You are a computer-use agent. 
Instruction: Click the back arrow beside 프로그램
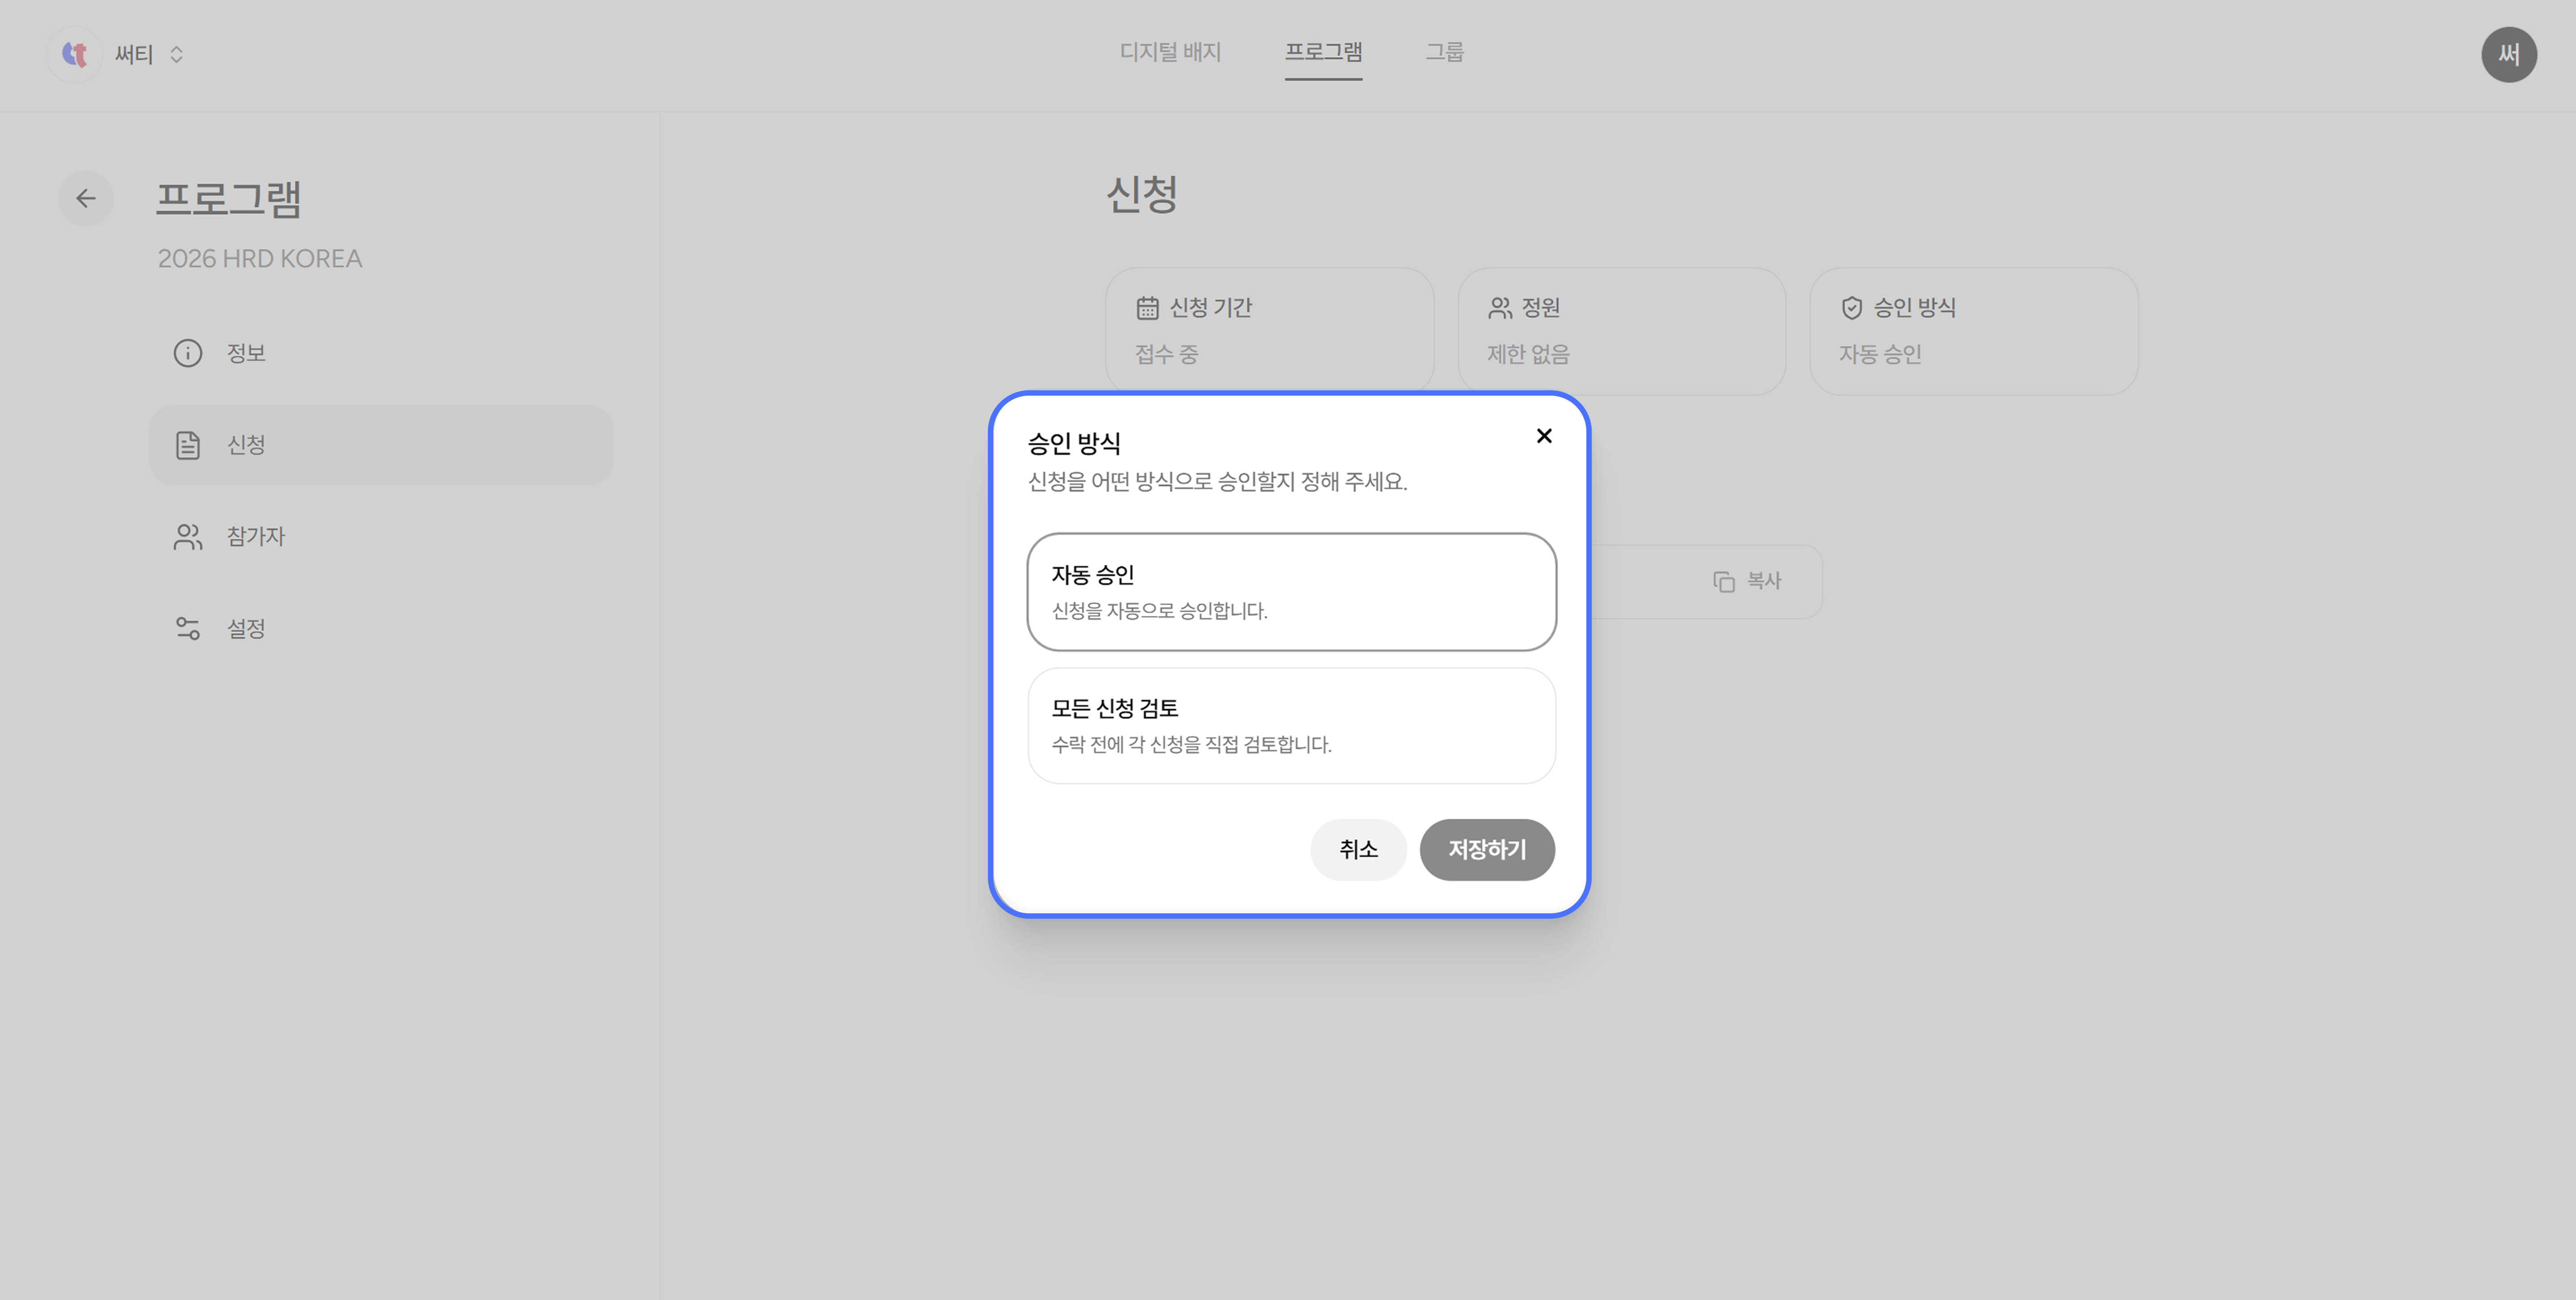86,198
